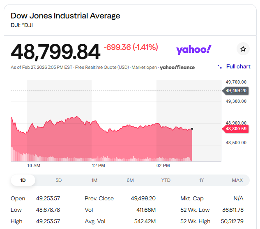260x229 pixels.
Task: Click the 49,499.20 previous close label
Action: tap(236, 91)
